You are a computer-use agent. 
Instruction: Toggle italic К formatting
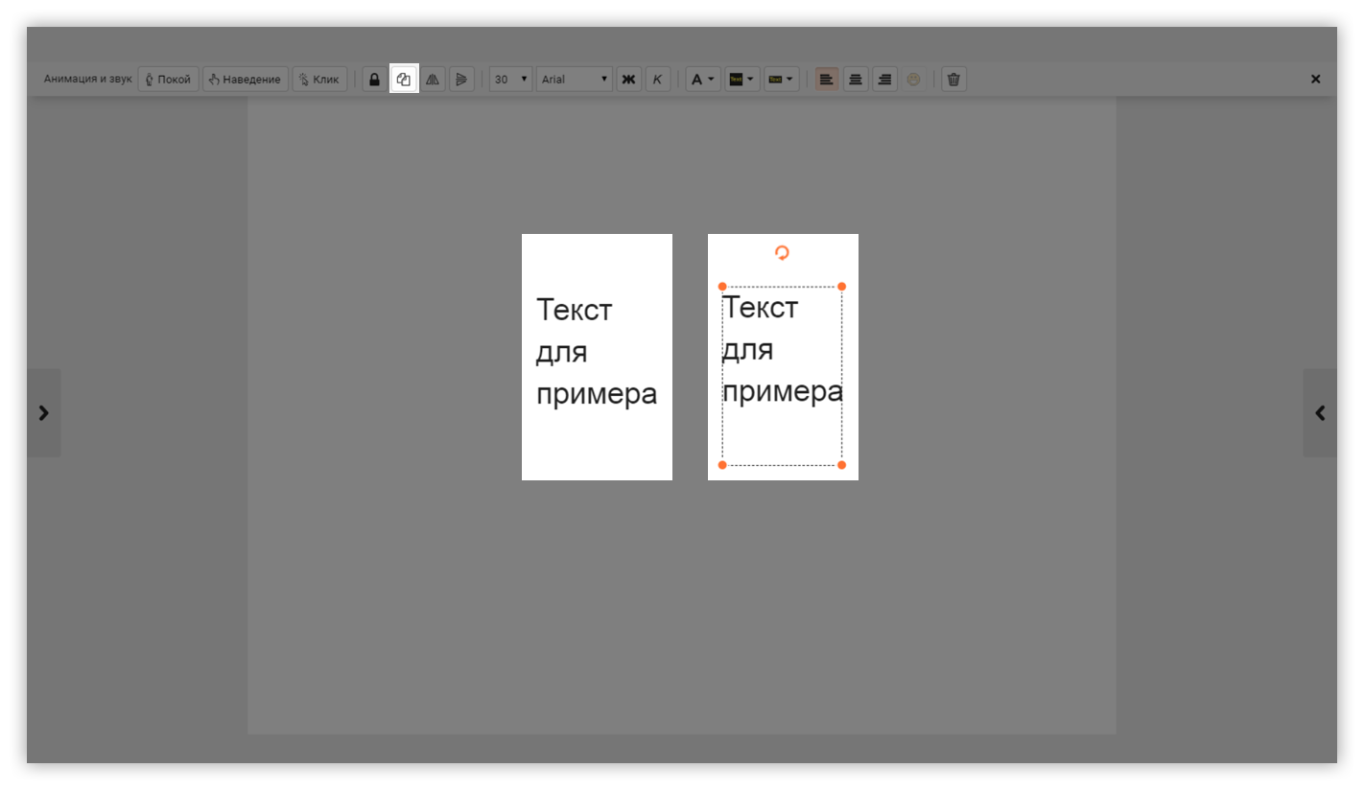point(657,80)
